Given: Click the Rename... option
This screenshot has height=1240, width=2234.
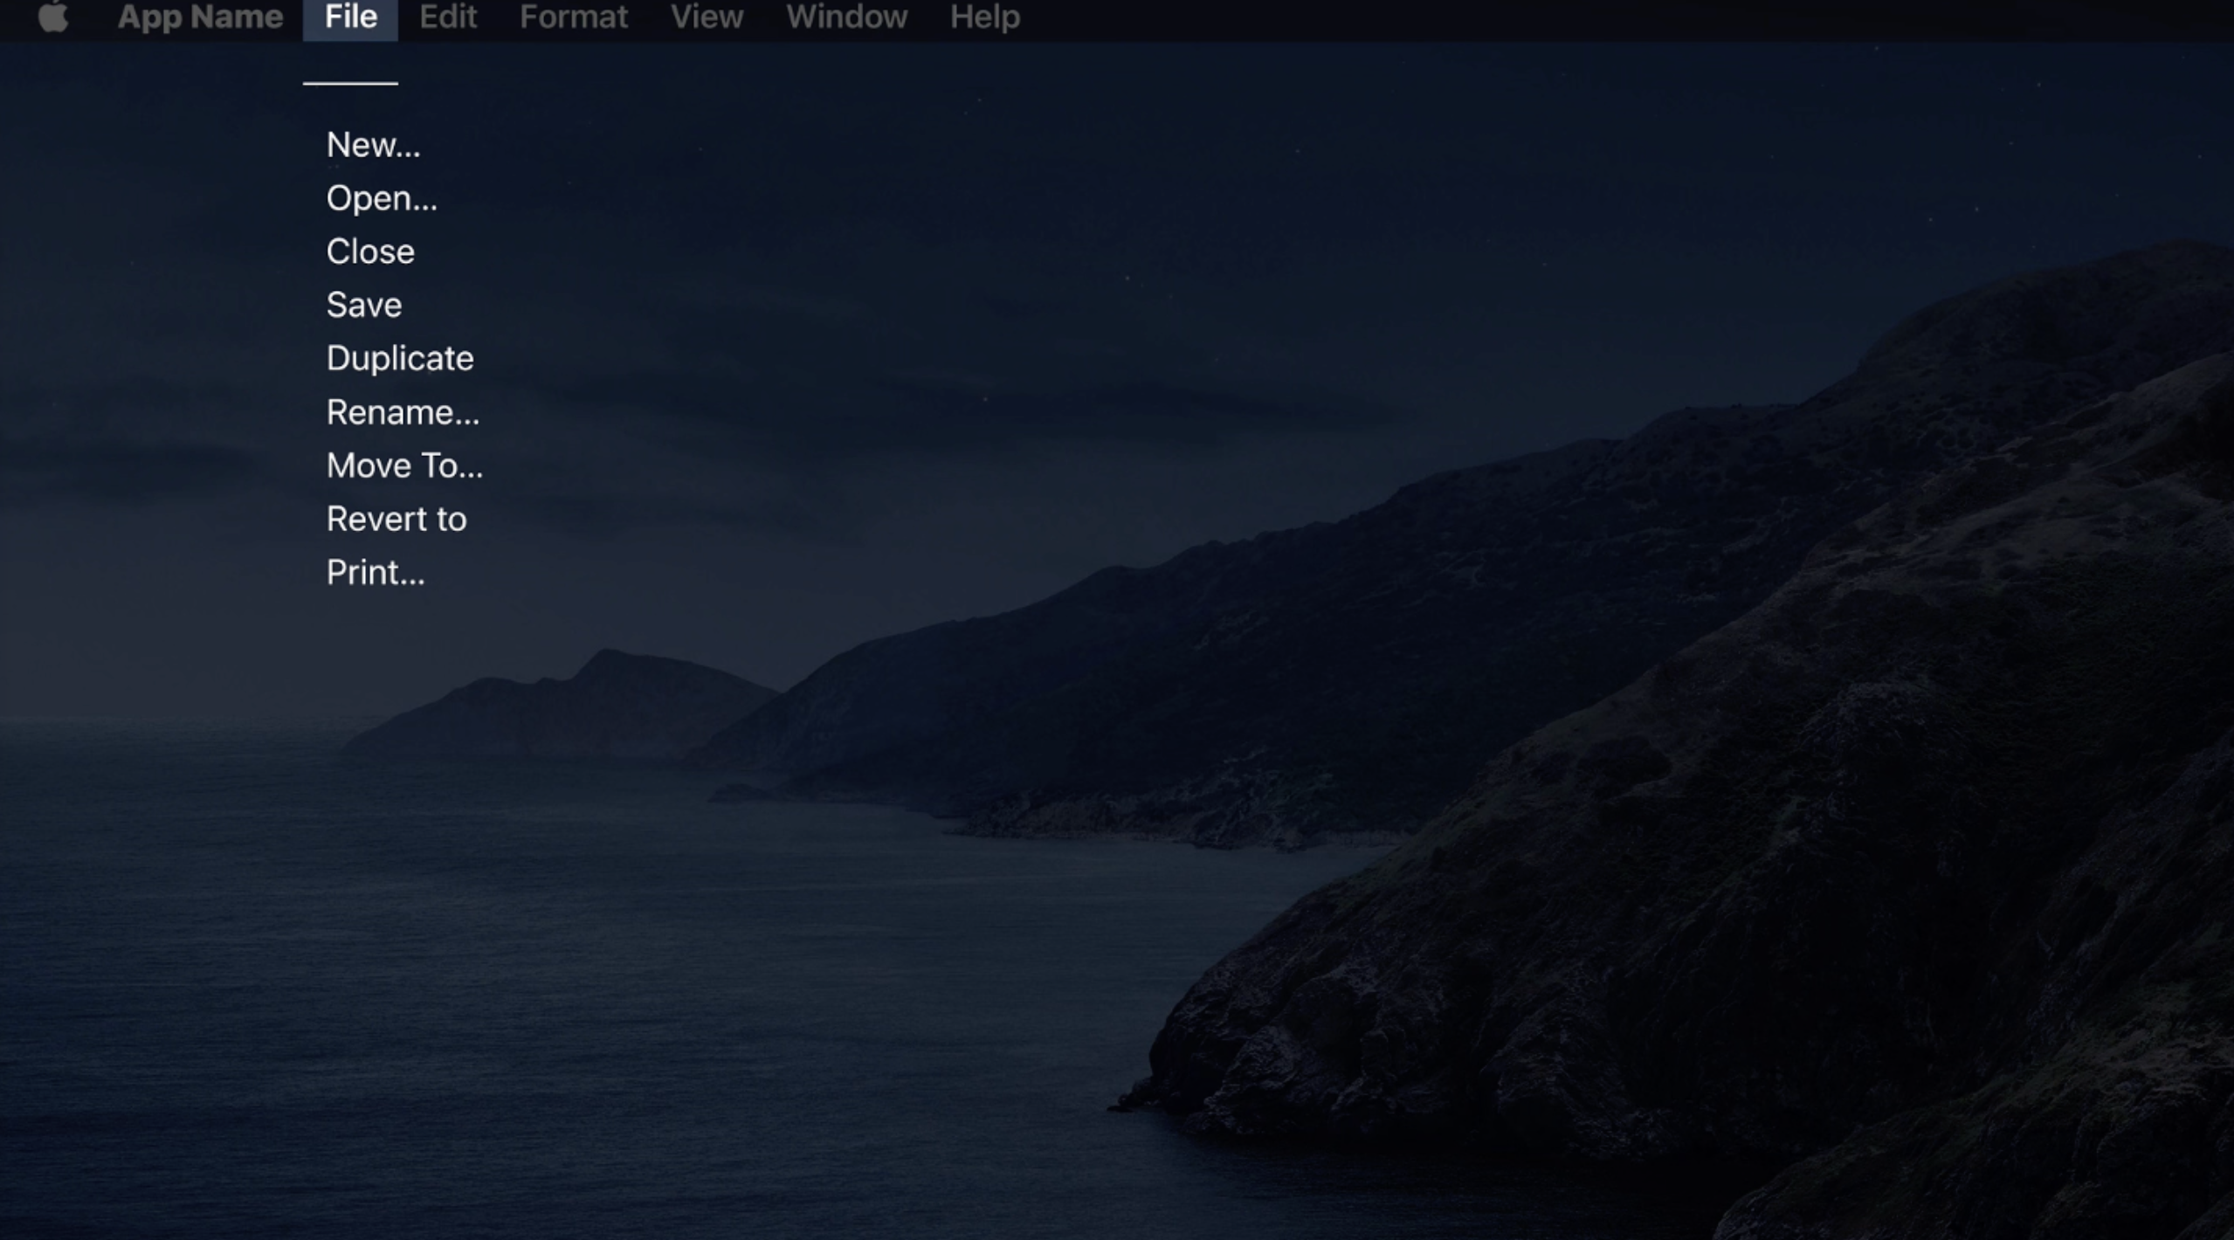Looking at the screenshot, I should (403, 413).
